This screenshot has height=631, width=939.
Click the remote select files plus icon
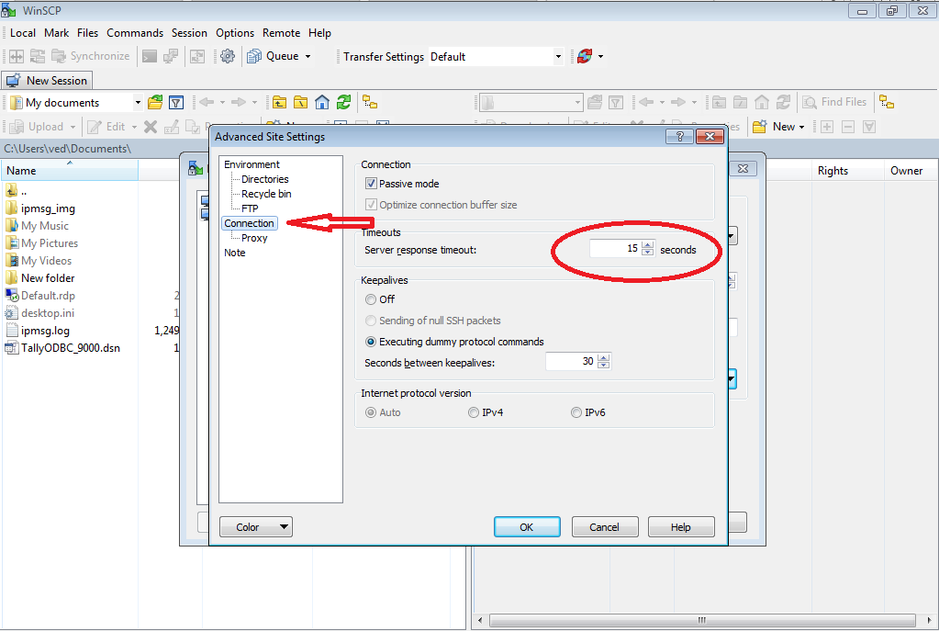pyautogui.click(x=827, y=127)
